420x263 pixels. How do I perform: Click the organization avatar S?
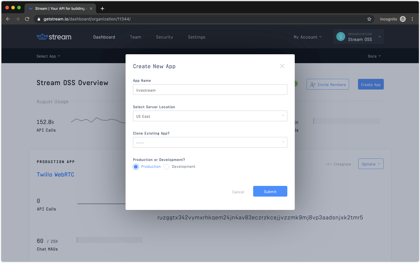(341, 37)
